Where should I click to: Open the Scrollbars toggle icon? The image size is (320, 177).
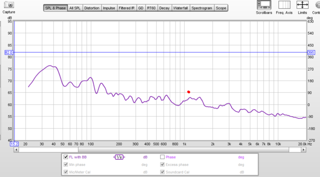pos(264,5)
